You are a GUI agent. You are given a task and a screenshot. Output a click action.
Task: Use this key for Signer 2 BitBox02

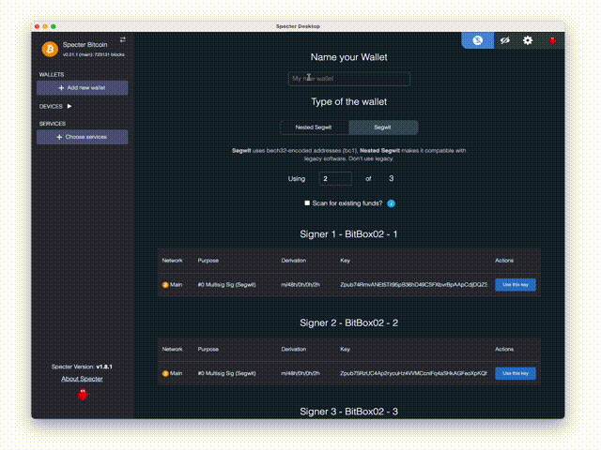point(516,373)
